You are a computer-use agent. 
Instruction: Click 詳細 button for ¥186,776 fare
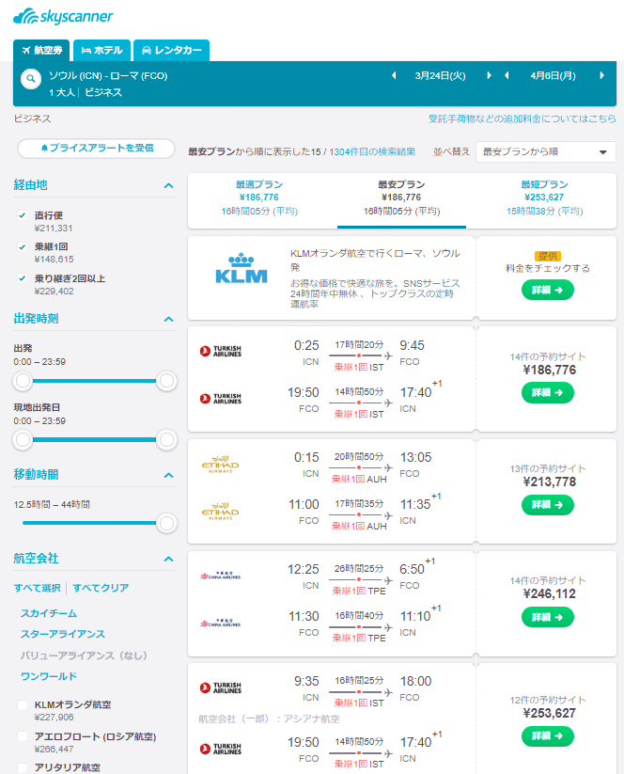(548, 393)
